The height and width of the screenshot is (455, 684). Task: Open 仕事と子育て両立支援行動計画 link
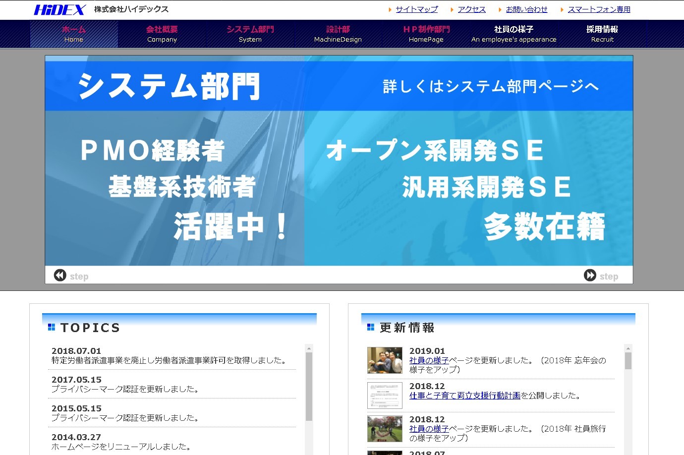(465, 396)
